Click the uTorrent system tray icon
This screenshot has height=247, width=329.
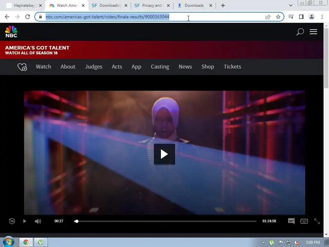pos(272,242)
